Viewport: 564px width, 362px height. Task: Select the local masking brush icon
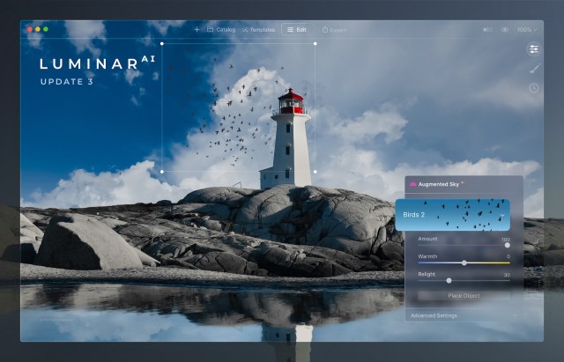[533, 68]
